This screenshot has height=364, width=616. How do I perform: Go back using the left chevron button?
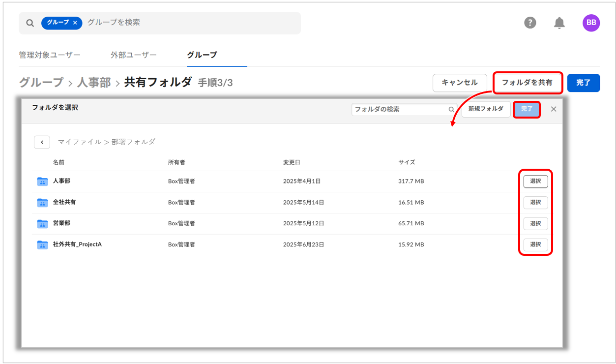pyautogui.click(x=42, y=142)
